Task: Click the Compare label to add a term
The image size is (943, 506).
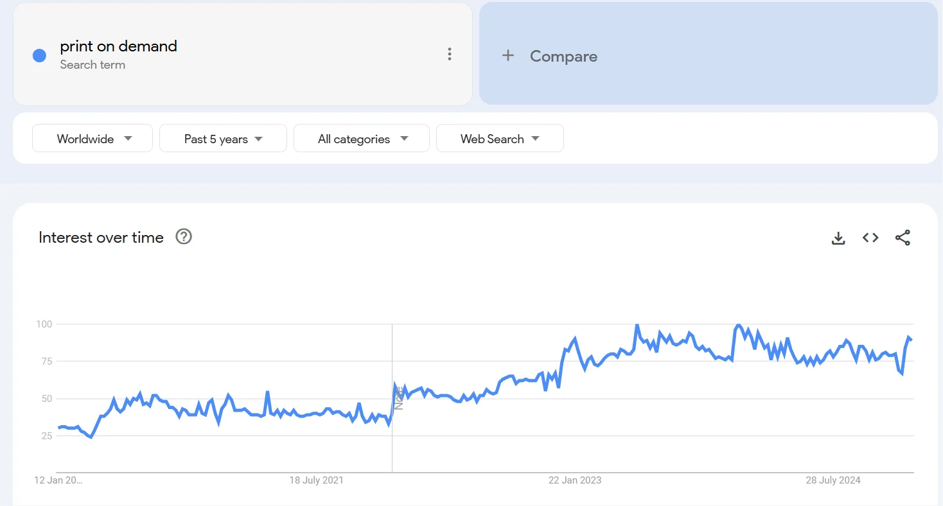Action: [x=563, y=57]
